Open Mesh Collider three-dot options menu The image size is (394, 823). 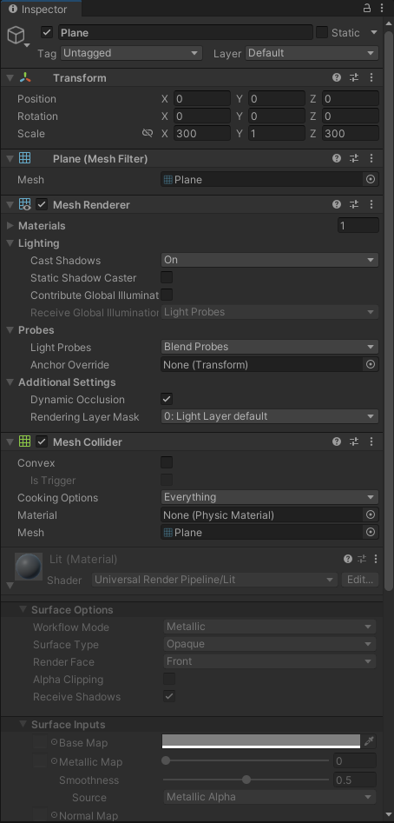(x=371, y=442)
